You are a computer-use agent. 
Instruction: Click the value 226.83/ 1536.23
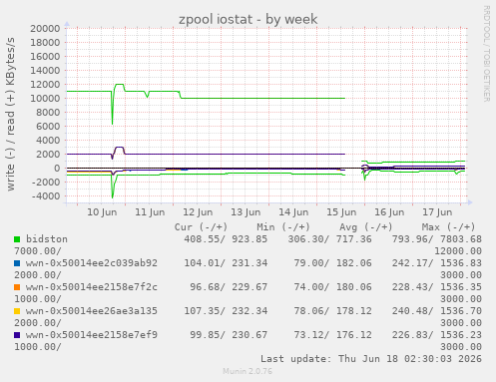pos(437,335)
